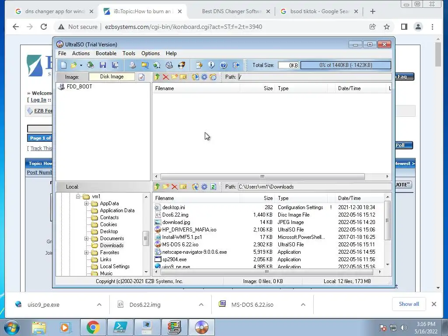Screen dimensions: 448x336
Task: Expand the Documents folder node
Action: (86, 238)
